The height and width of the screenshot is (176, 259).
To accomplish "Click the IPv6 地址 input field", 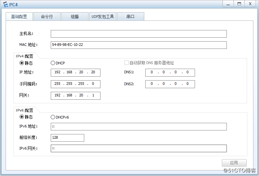I will (139, 126).
